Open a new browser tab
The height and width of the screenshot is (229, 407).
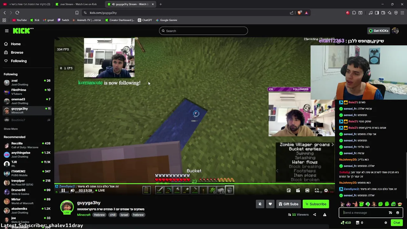tap(161, 4)
